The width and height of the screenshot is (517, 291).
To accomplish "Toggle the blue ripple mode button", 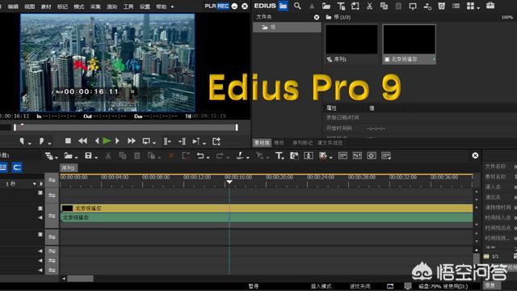I will pos(3,167).
